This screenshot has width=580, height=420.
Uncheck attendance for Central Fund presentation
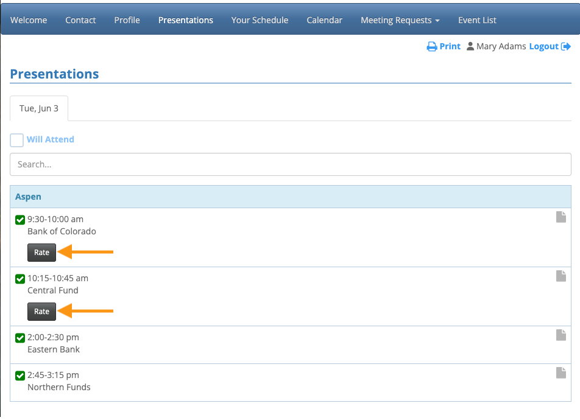(20, 279)
